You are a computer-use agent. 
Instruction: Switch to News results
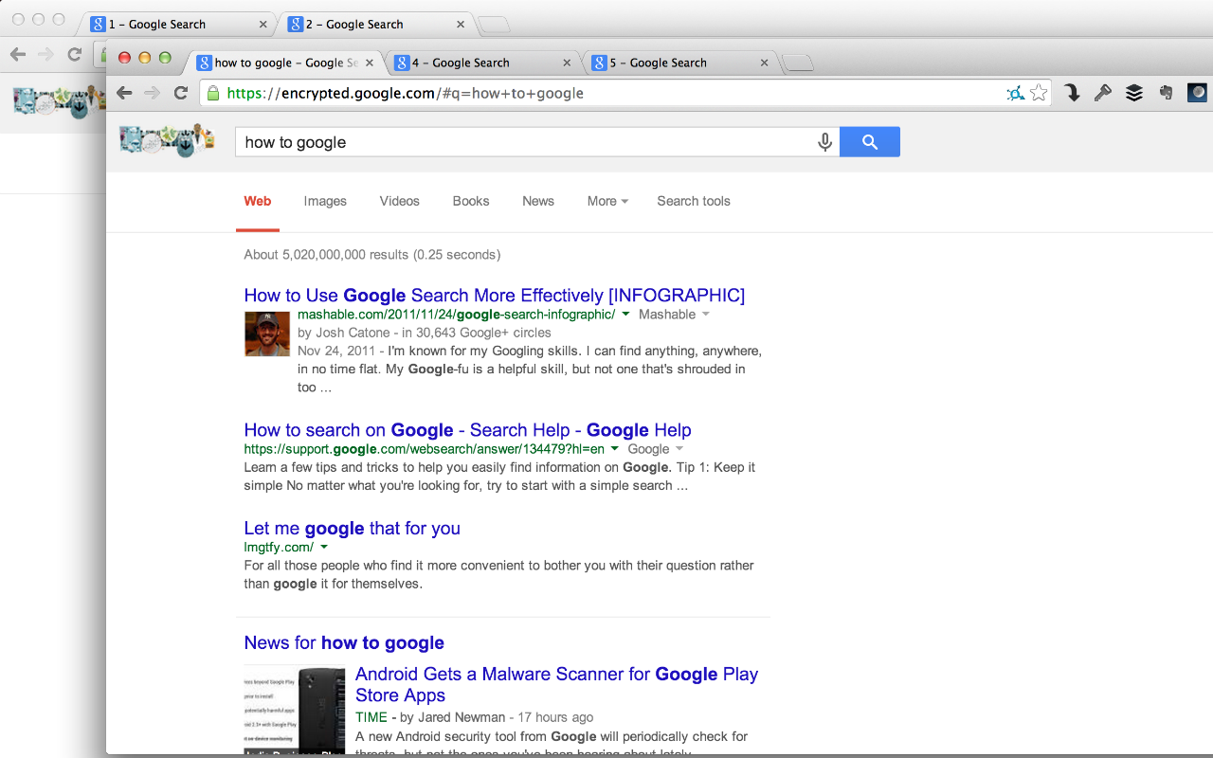pyautogui.click(x=538, y=201)
